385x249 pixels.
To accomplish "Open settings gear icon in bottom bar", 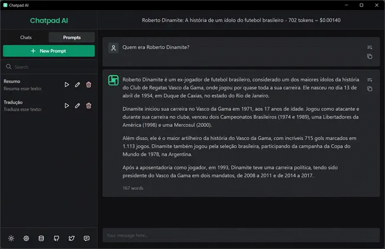I will [26, 238].
